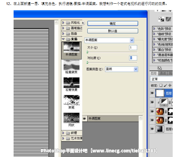This screenshot has height=157, width=176.
Task: Open the 图案类型 dropdown showing 直线
Action: 122,69
